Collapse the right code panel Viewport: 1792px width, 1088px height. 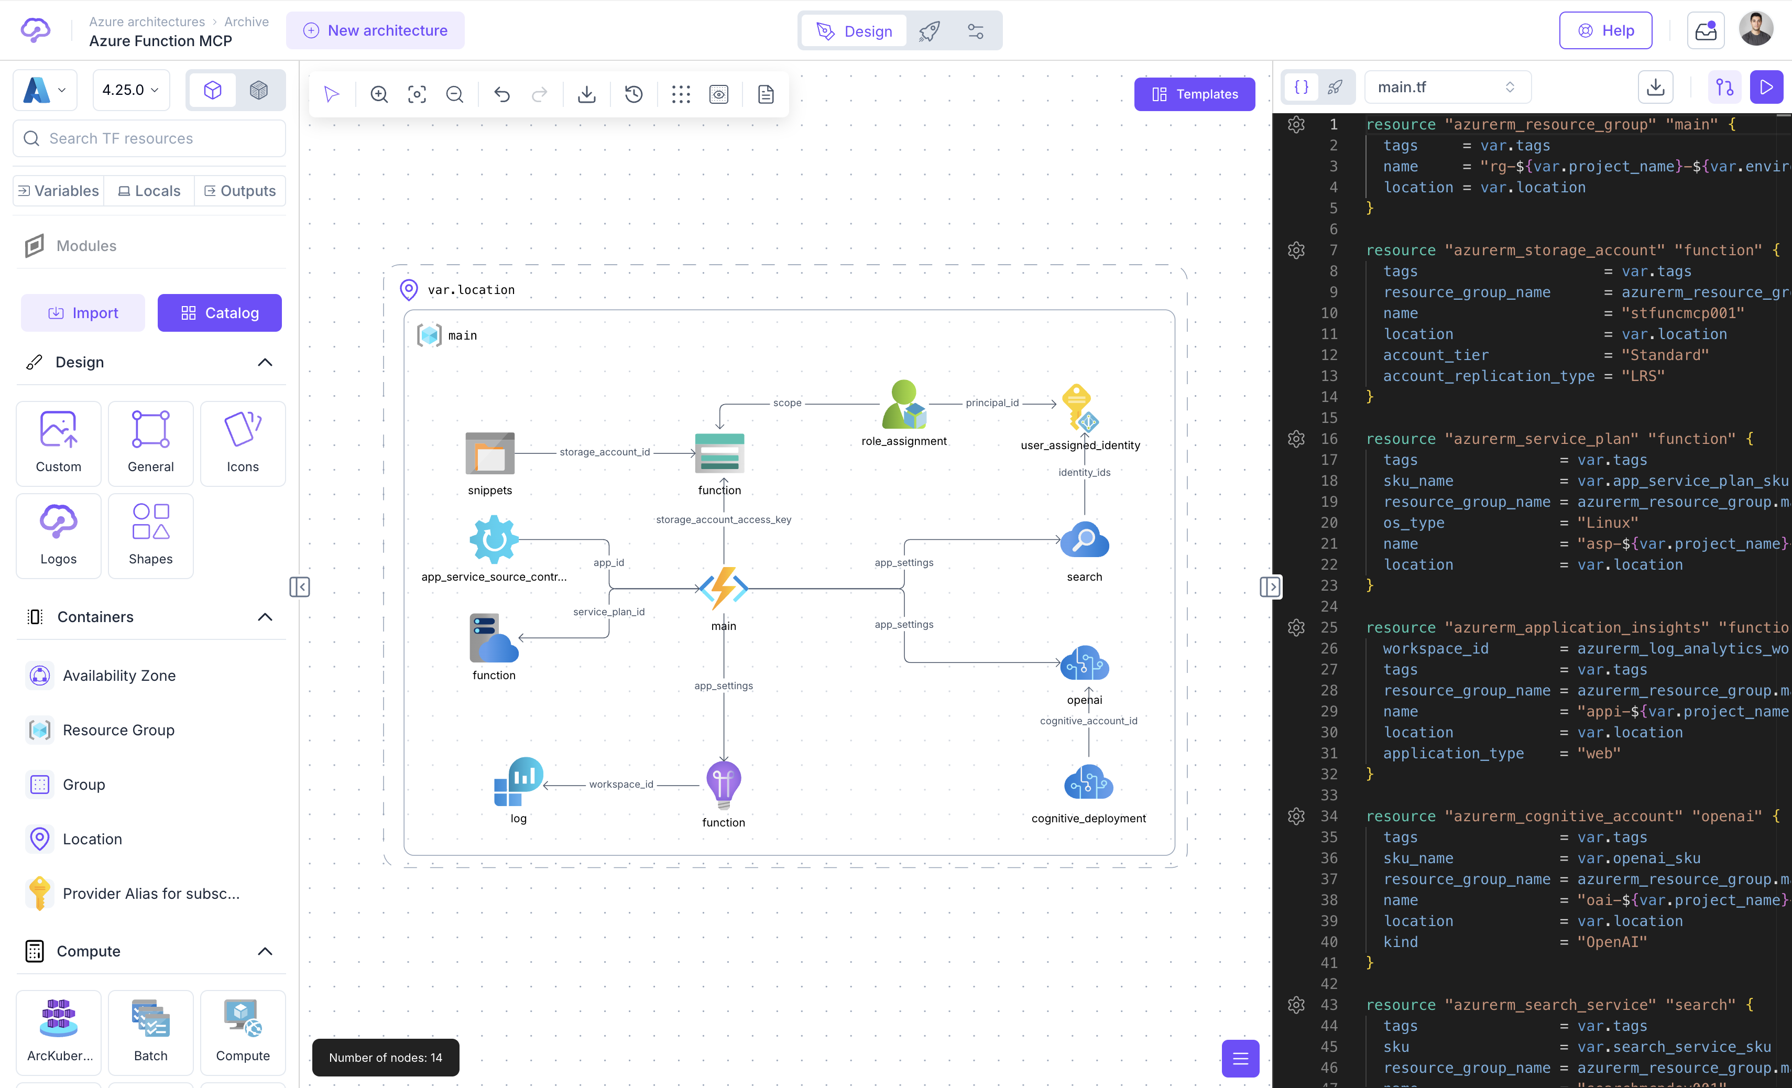coord(1270,587)
